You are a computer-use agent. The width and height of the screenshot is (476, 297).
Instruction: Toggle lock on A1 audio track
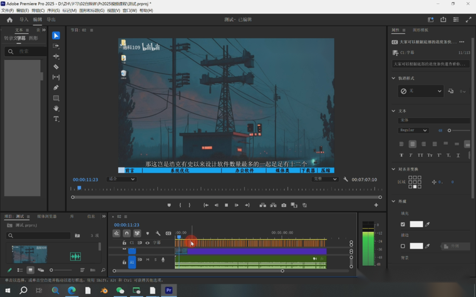[124, 262]
